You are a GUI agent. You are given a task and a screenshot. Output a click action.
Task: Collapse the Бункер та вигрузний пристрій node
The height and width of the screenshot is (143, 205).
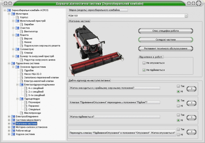click(13, 56)
